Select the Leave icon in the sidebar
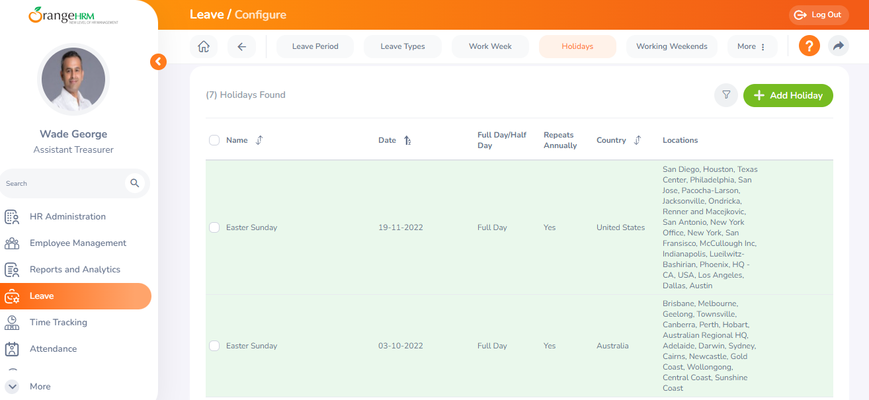 click(11, 296)
